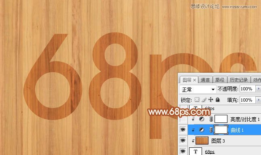The image size is (261, 155).
Task: Hide the bottom 68ps text layer with its eye icon
Action: pos(183,151)
